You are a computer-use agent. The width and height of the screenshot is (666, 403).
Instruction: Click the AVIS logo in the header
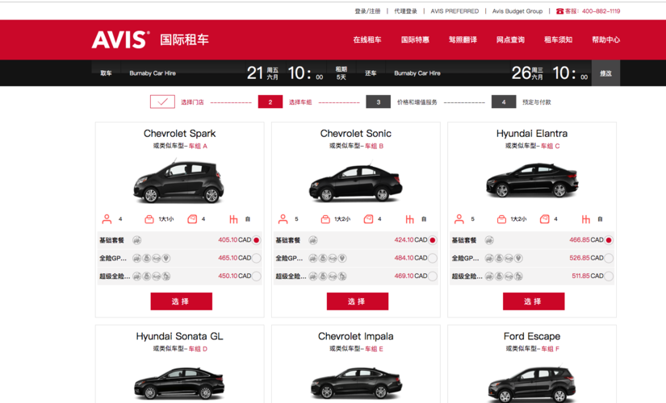(120, 39)
